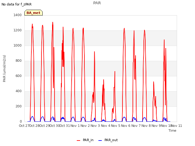Click the BA_met annotation label
The width and height of the screenshot is (195, 146).
coord(34,13)
